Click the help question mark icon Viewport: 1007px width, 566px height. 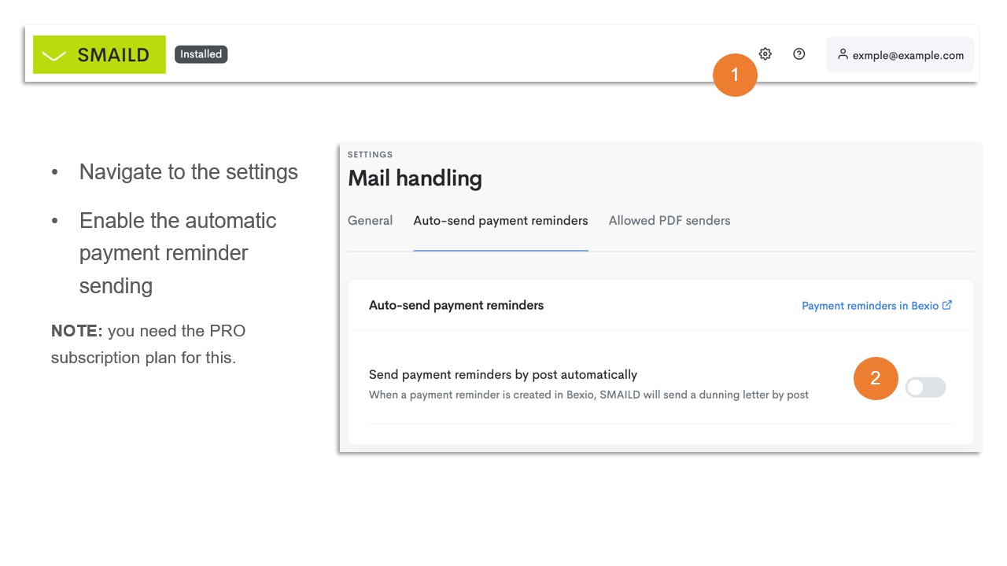click(799, 54)
